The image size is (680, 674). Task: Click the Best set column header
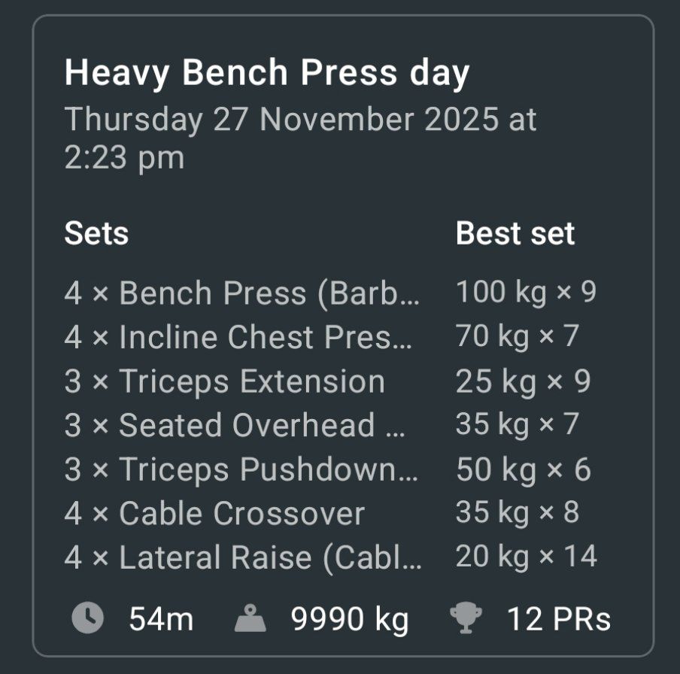[515, 233]
